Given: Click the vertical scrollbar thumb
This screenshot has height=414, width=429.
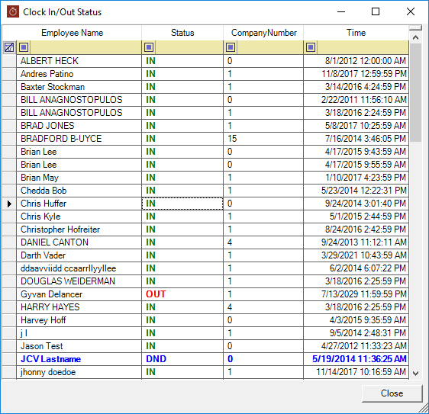Looking at the screenshot, I should coord(415,93).
